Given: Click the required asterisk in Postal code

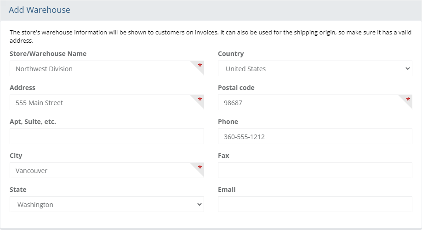Looking at the screenshot, I should (x=408, y=99).
